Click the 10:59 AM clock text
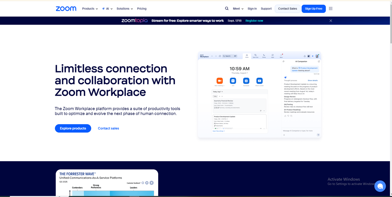 pyautogui.click(x=240, y=69)
